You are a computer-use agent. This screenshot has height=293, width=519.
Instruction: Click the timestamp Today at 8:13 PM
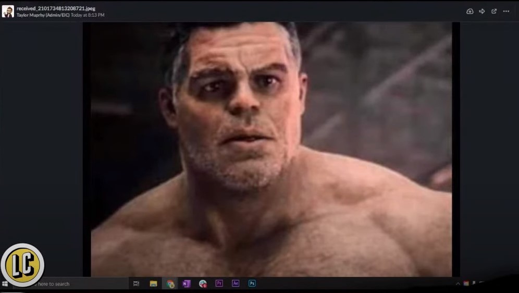click(88, 15)
